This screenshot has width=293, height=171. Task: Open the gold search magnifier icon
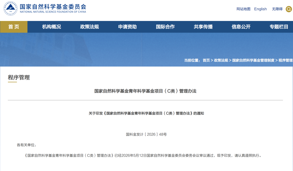289,9
